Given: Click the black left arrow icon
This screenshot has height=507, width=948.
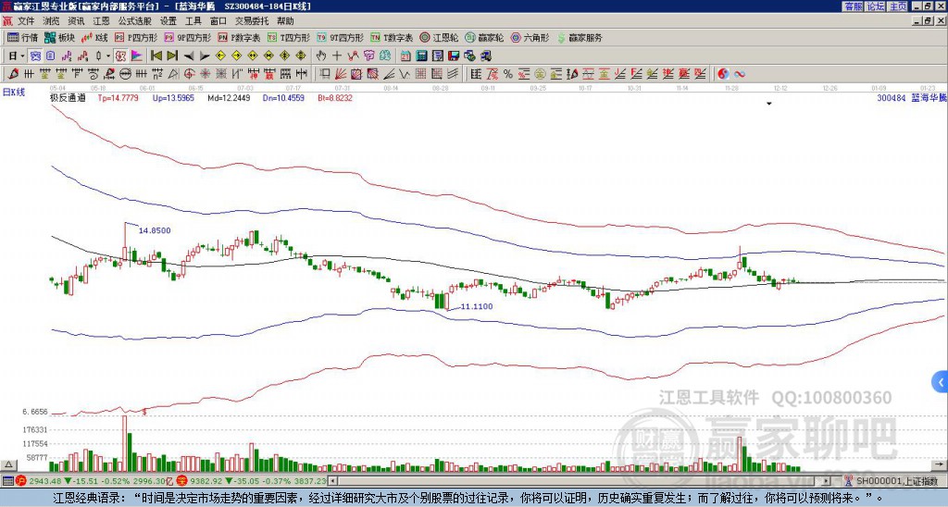Looking at the screenshot, I should click(188, 56).
